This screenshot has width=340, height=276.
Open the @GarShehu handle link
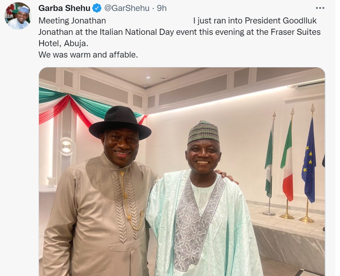(126, 8)
